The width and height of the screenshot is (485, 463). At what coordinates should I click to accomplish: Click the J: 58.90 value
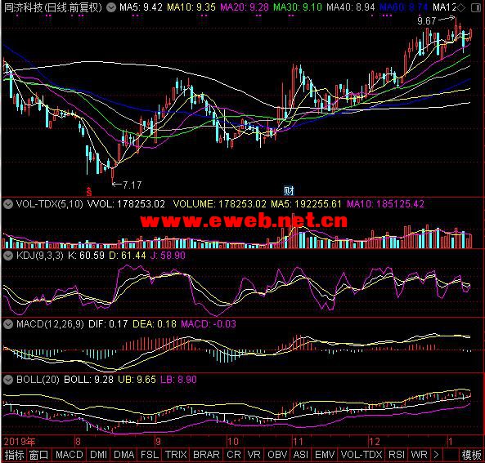(168, 256)
